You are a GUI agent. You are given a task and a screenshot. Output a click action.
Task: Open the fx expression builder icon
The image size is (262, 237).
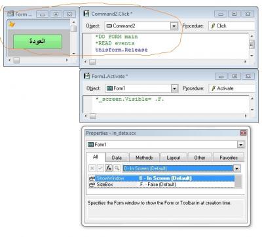pyautogui.click(x=109, y=168)
